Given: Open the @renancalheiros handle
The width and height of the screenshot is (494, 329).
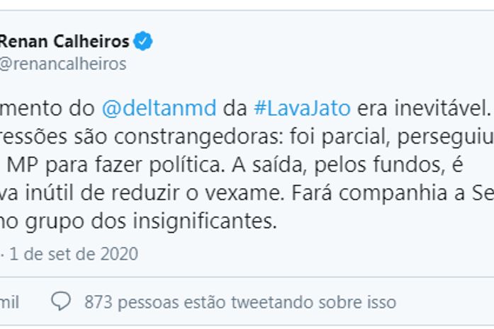Looking at the screenshot, I should coord(63,64).
